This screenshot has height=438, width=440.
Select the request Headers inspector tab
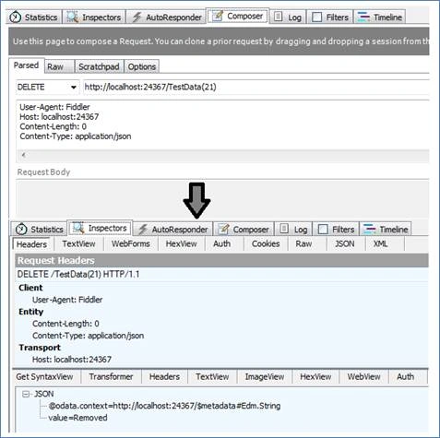pyautogui.click(x=31, y=244)
